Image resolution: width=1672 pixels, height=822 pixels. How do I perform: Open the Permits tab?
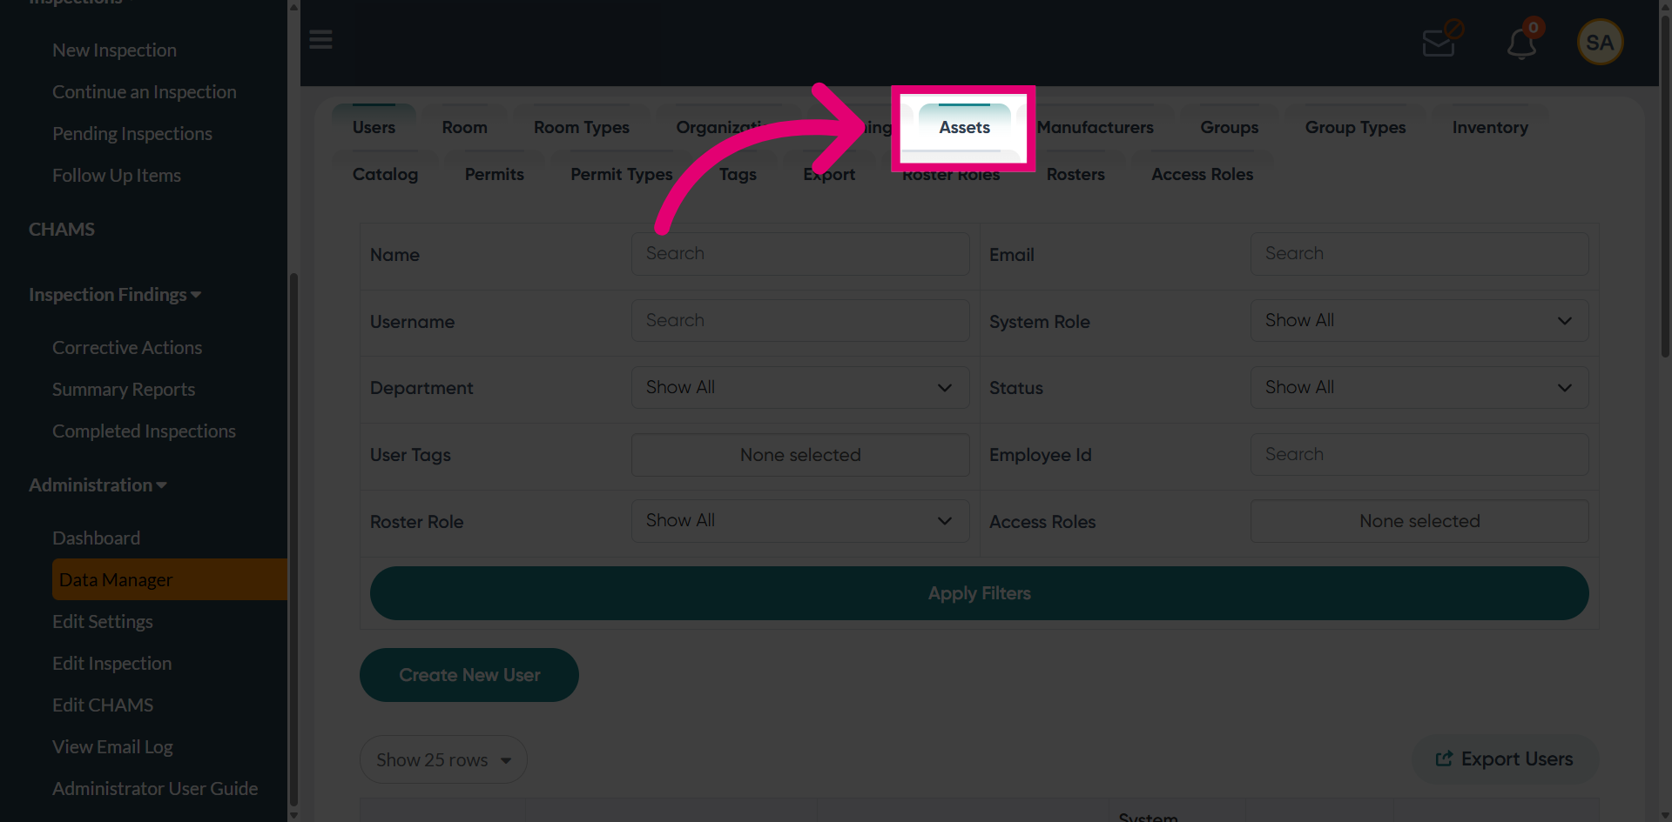coord(494,174)
